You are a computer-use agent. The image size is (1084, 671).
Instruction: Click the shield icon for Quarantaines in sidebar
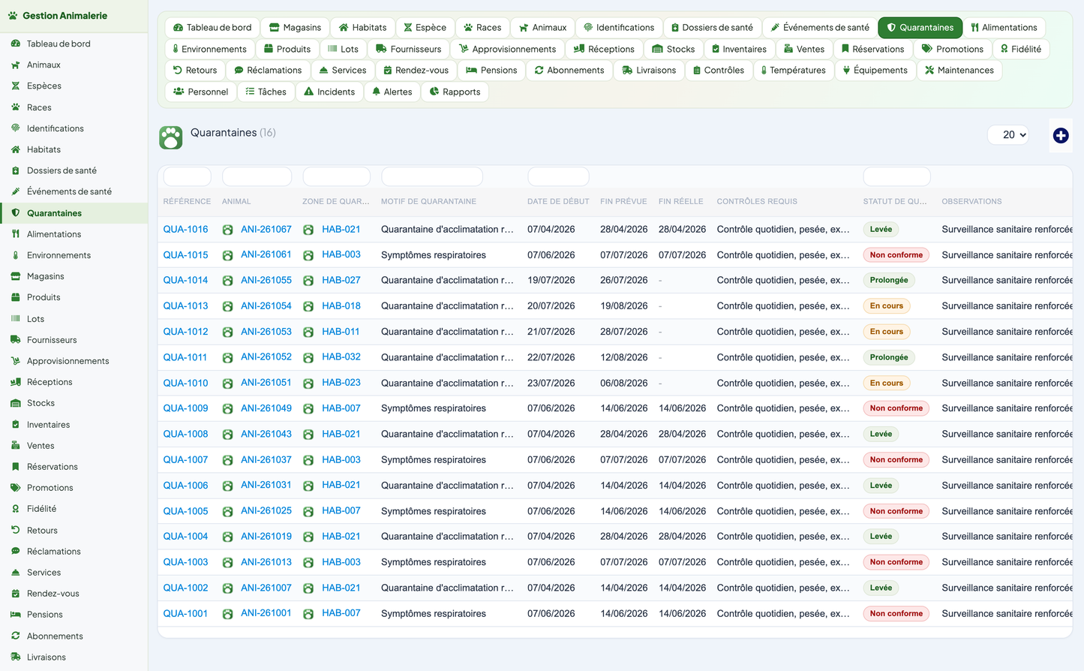coord(16,213)
